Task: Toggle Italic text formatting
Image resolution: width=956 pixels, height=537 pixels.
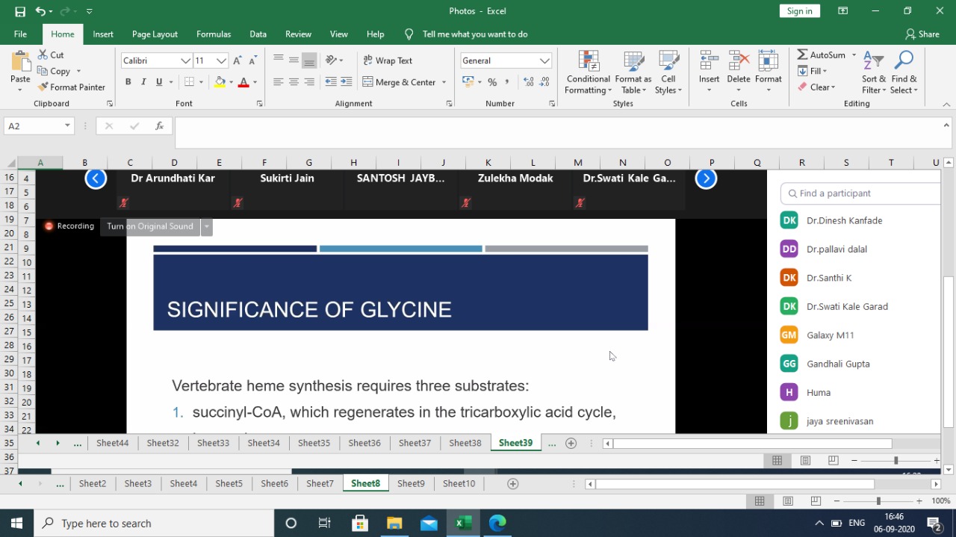Action: click(143, 82)
